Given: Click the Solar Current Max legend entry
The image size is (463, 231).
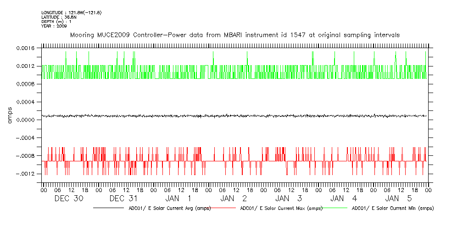Looking at the screenshot, I should pos(281,208).
